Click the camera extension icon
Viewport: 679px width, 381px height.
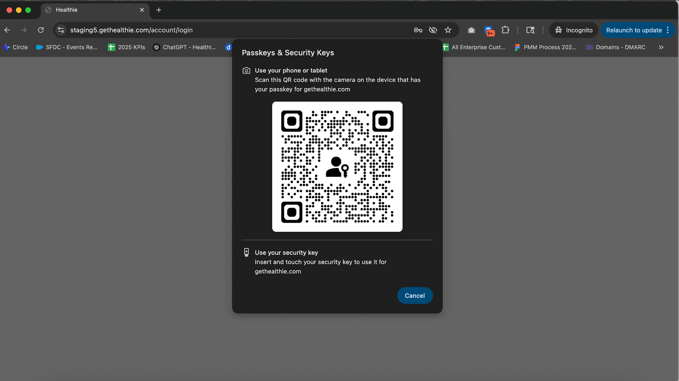coord(471,30)
